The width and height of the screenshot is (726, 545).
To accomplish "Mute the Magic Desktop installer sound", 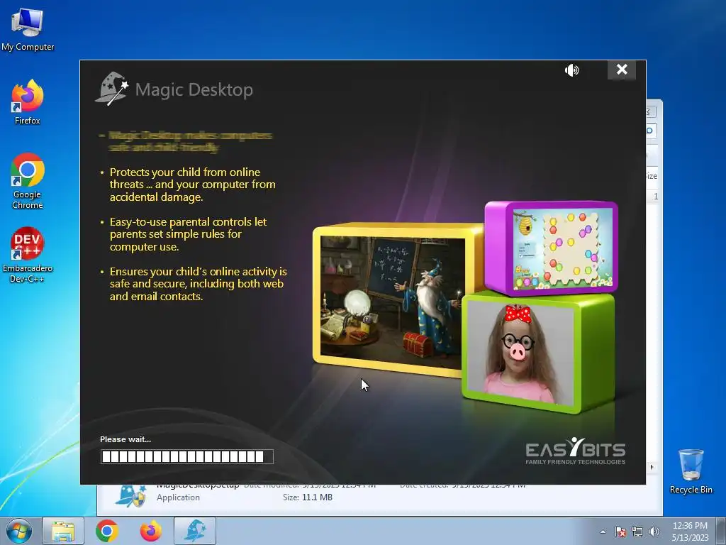I will tap(571, 70).
